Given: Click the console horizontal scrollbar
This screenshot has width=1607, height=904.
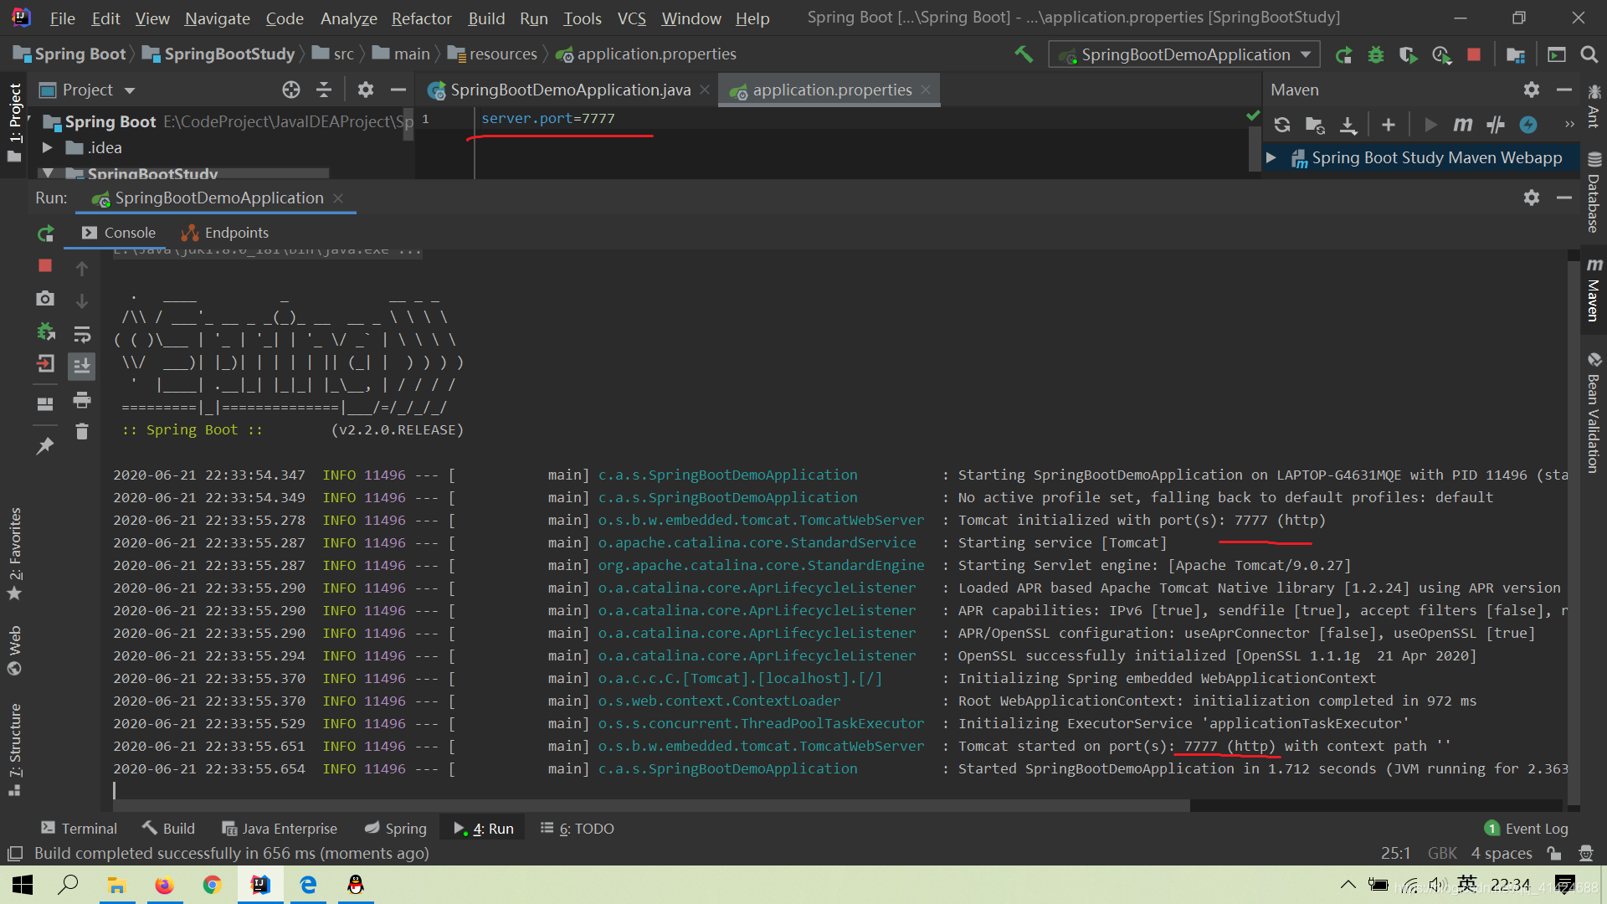Looking at the screenshot, I should click(651, 805).
